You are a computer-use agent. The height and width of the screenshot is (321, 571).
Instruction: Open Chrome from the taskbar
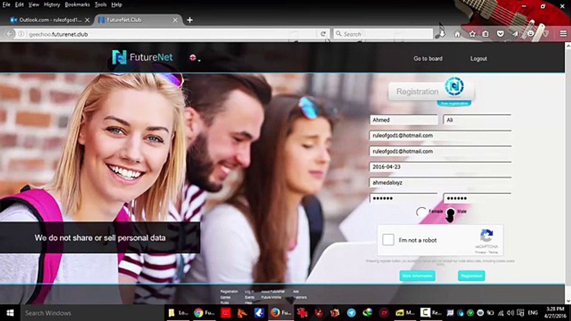tap(204, 313)
